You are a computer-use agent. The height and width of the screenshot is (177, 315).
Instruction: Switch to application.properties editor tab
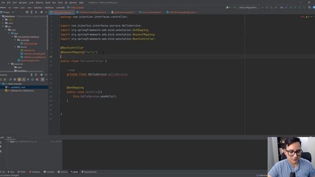pos(124,12)
